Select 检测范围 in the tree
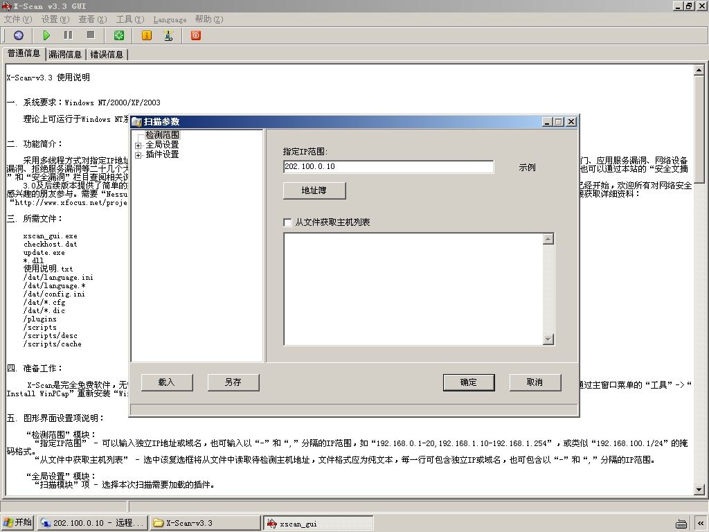The height and width of the screenshot is (532, 709). 162,135
